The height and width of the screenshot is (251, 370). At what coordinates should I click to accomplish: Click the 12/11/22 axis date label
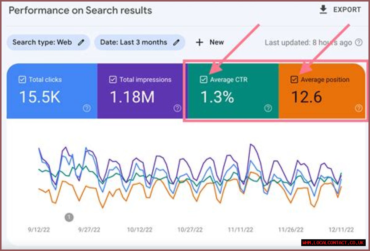(x=341, y=230)
